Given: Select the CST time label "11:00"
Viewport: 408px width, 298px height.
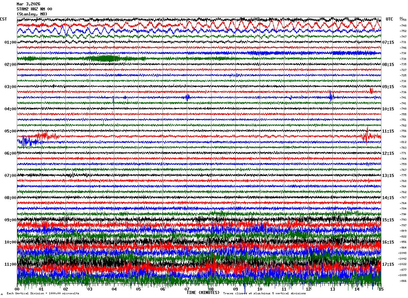Looking at the screenshot, I should point(10,264).
